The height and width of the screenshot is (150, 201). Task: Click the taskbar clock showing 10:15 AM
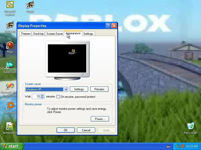192,146
